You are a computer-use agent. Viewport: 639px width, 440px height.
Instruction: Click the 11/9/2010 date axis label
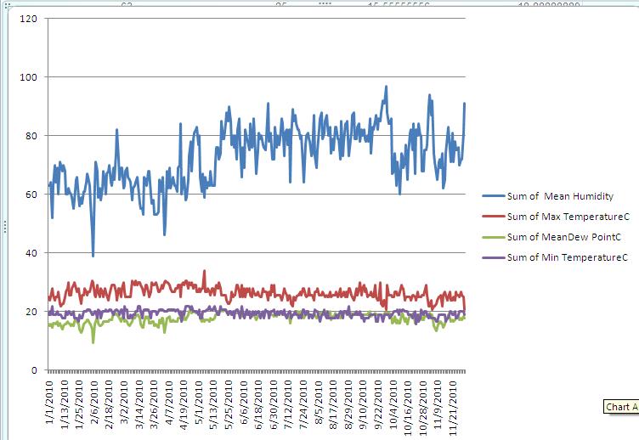click(438, 405)
